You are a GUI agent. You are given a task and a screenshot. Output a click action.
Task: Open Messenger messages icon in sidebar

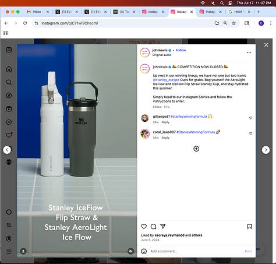(9, 122)
